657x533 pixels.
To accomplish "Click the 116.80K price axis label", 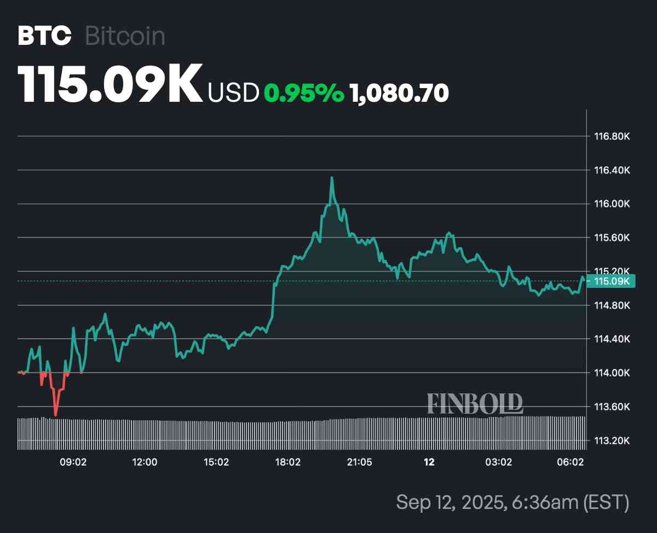I will pyautogui.click(x=612, y=136).
